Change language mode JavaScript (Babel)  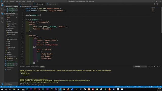tap(146, 87)
